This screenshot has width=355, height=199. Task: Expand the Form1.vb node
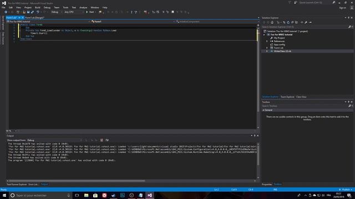(x=267, y=48)
